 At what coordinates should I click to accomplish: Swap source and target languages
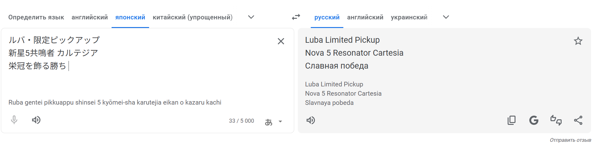pyautogui.click(x=296, y=17)
